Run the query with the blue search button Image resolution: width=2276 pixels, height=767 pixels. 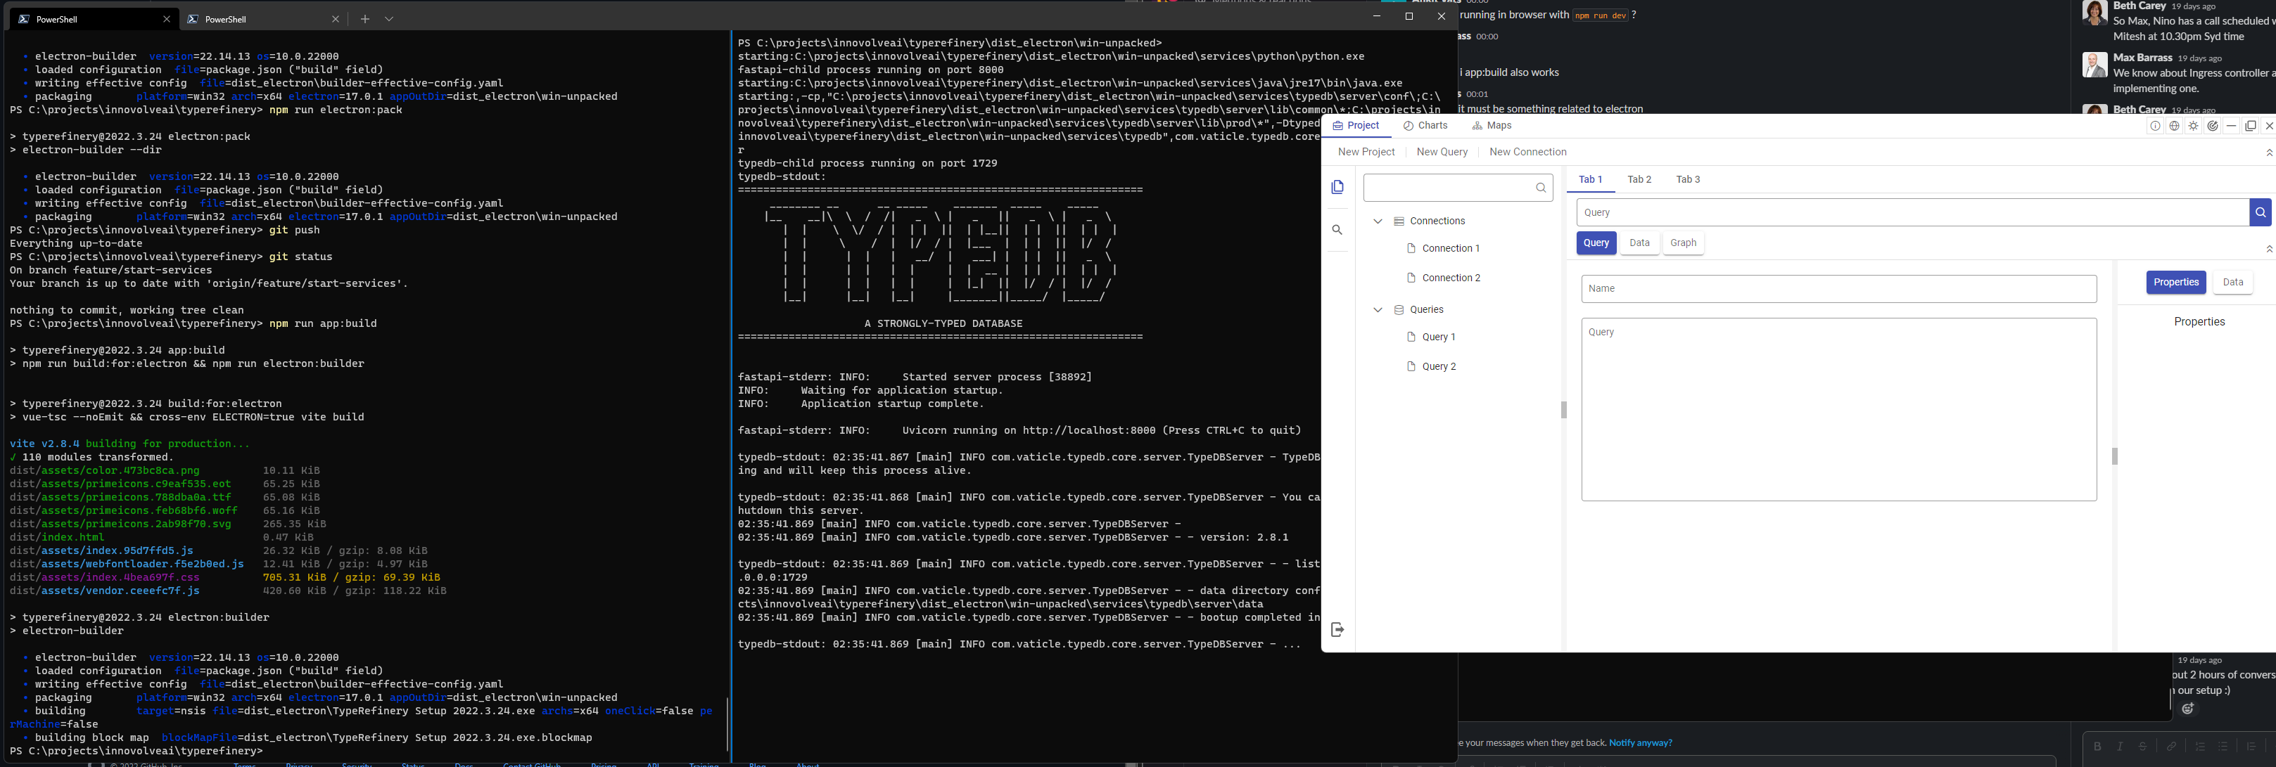[2260, 212]
